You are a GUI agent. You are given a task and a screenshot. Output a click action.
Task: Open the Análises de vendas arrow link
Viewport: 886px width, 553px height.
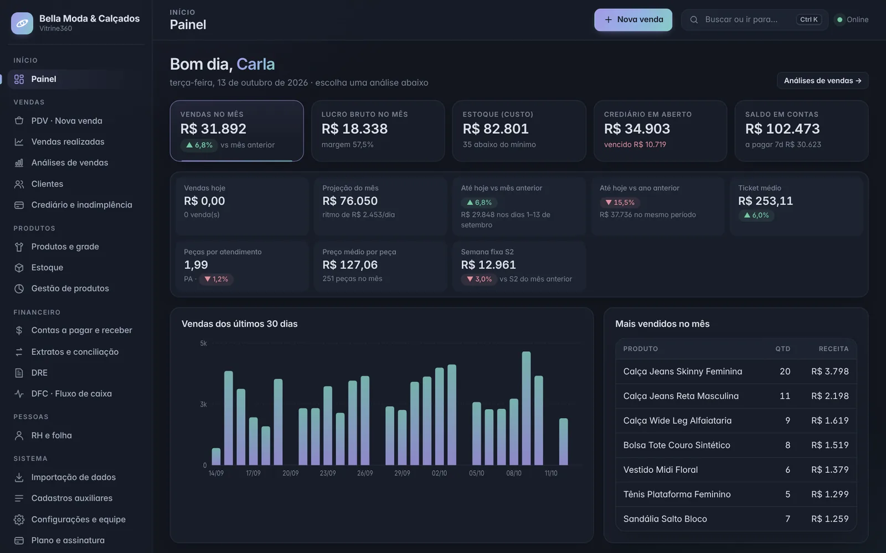click(x=822, y=81)
